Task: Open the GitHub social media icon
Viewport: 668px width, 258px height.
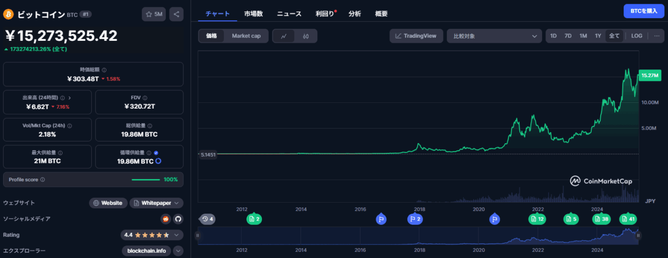Action: coord(178,219)
